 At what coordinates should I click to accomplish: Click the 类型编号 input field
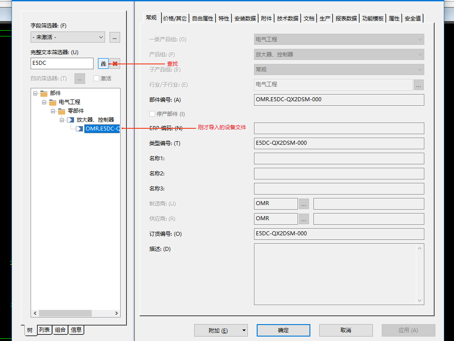tap(339, 143)
